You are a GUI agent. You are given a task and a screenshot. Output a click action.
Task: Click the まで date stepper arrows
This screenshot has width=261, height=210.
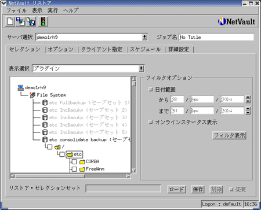[248, 110]
